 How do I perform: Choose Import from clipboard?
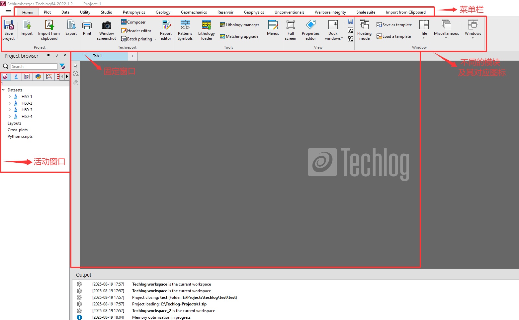49,30
